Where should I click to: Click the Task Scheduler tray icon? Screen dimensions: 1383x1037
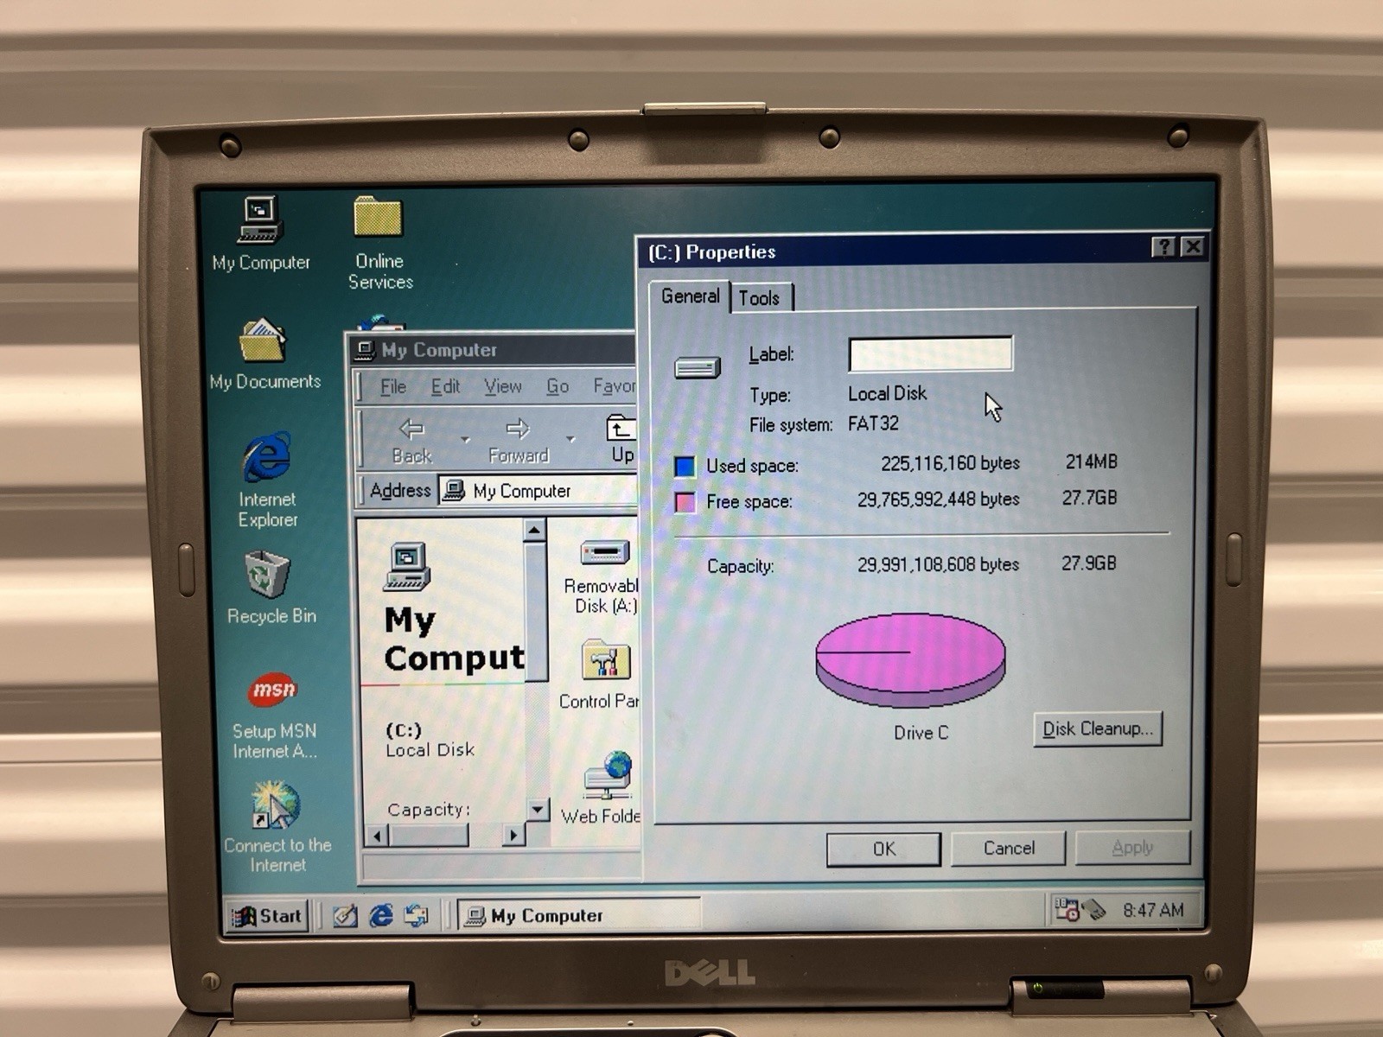coord(1067,909)
